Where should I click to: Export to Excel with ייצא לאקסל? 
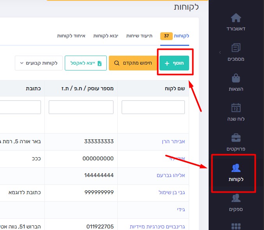(85, 63)
